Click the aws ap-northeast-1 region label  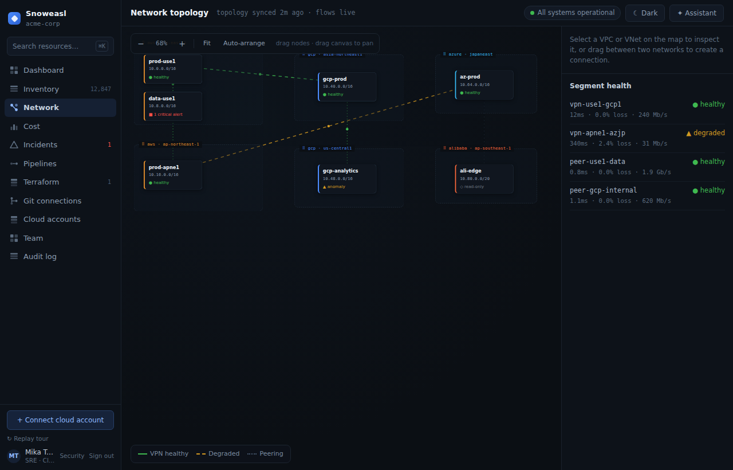[x=171, y=144]
